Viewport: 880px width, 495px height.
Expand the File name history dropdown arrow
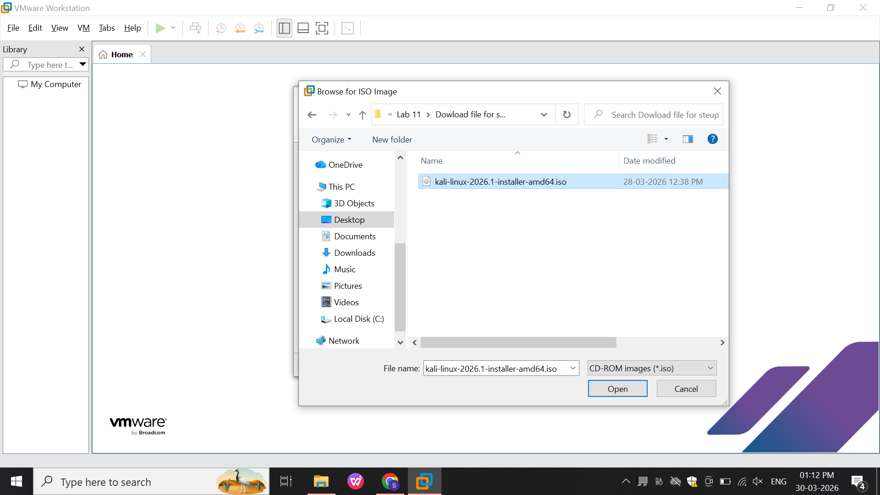pyautogui.click(x=573, y=368)
